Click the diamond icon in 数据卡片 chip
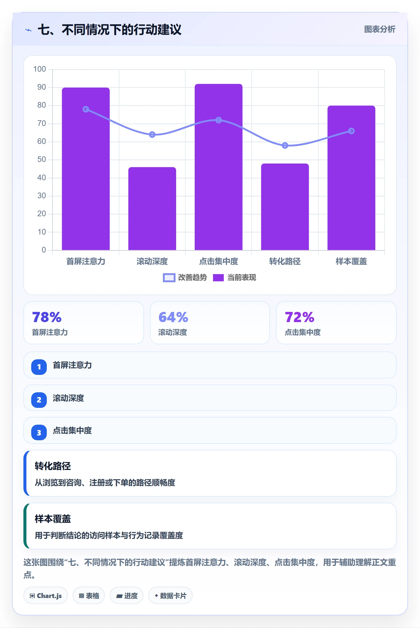The image size is (420, 628). 156,596
